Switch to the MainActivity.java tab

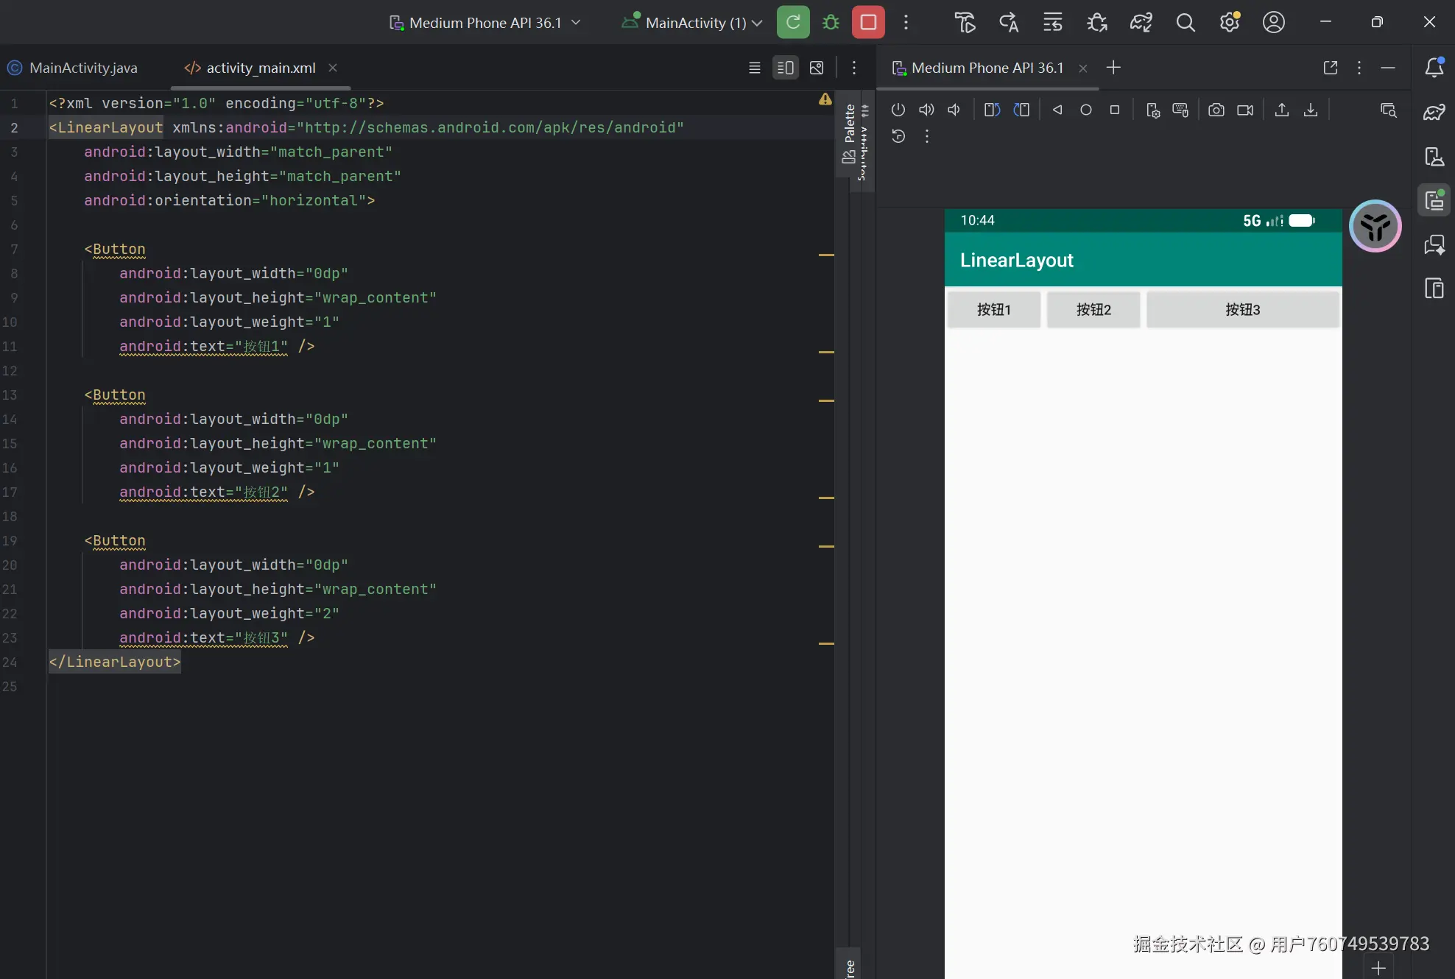[82, 68]
